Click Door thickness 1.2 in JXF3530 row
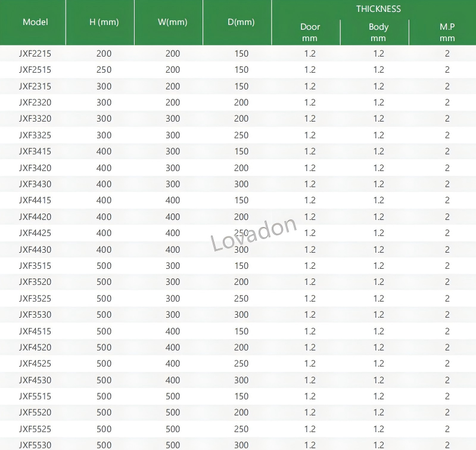 pyautogui.click(x=310, y=315)
